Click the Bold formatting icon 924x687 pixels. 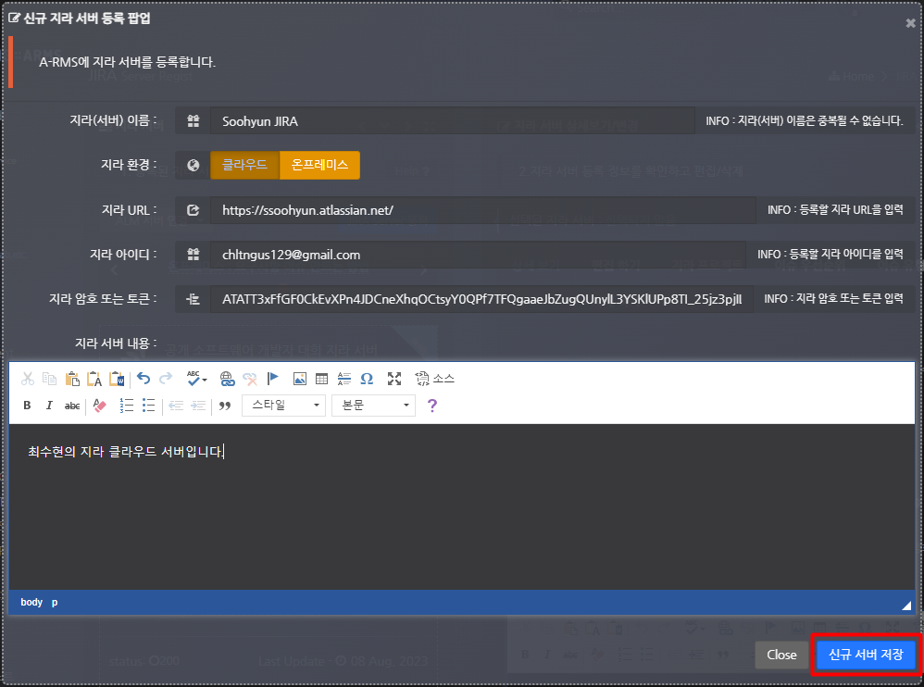pyautogui.click(x=27, y=406)
